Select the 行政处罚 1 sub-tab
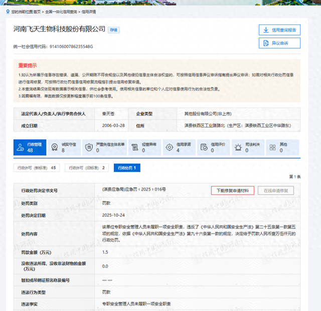The image size is (321, 311). tap(127, 168)
